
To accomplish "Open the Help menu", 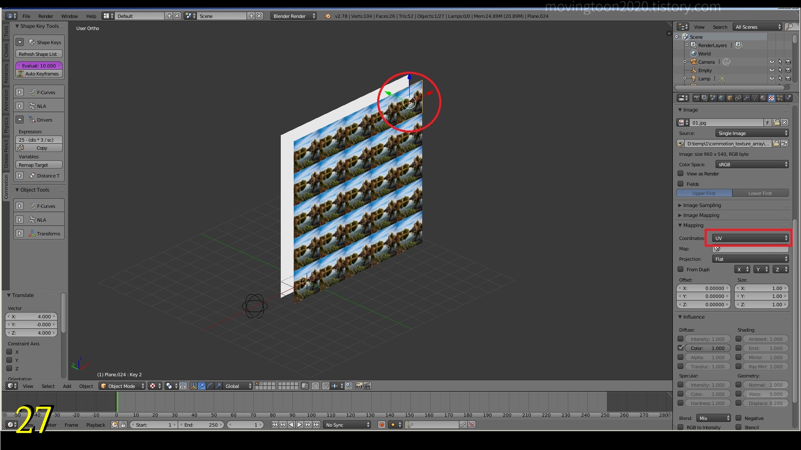I will (91, 16).
